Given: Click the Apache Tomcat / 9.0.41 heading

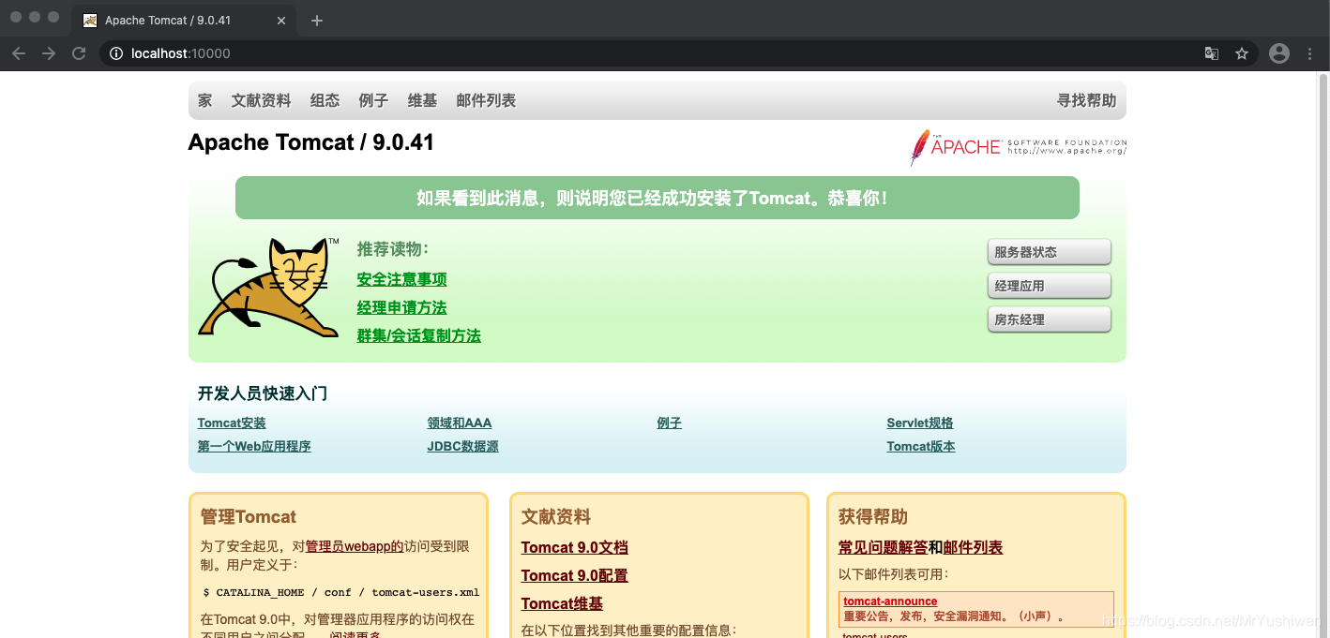Looking at the screenshot, I should tap(310, 142).
